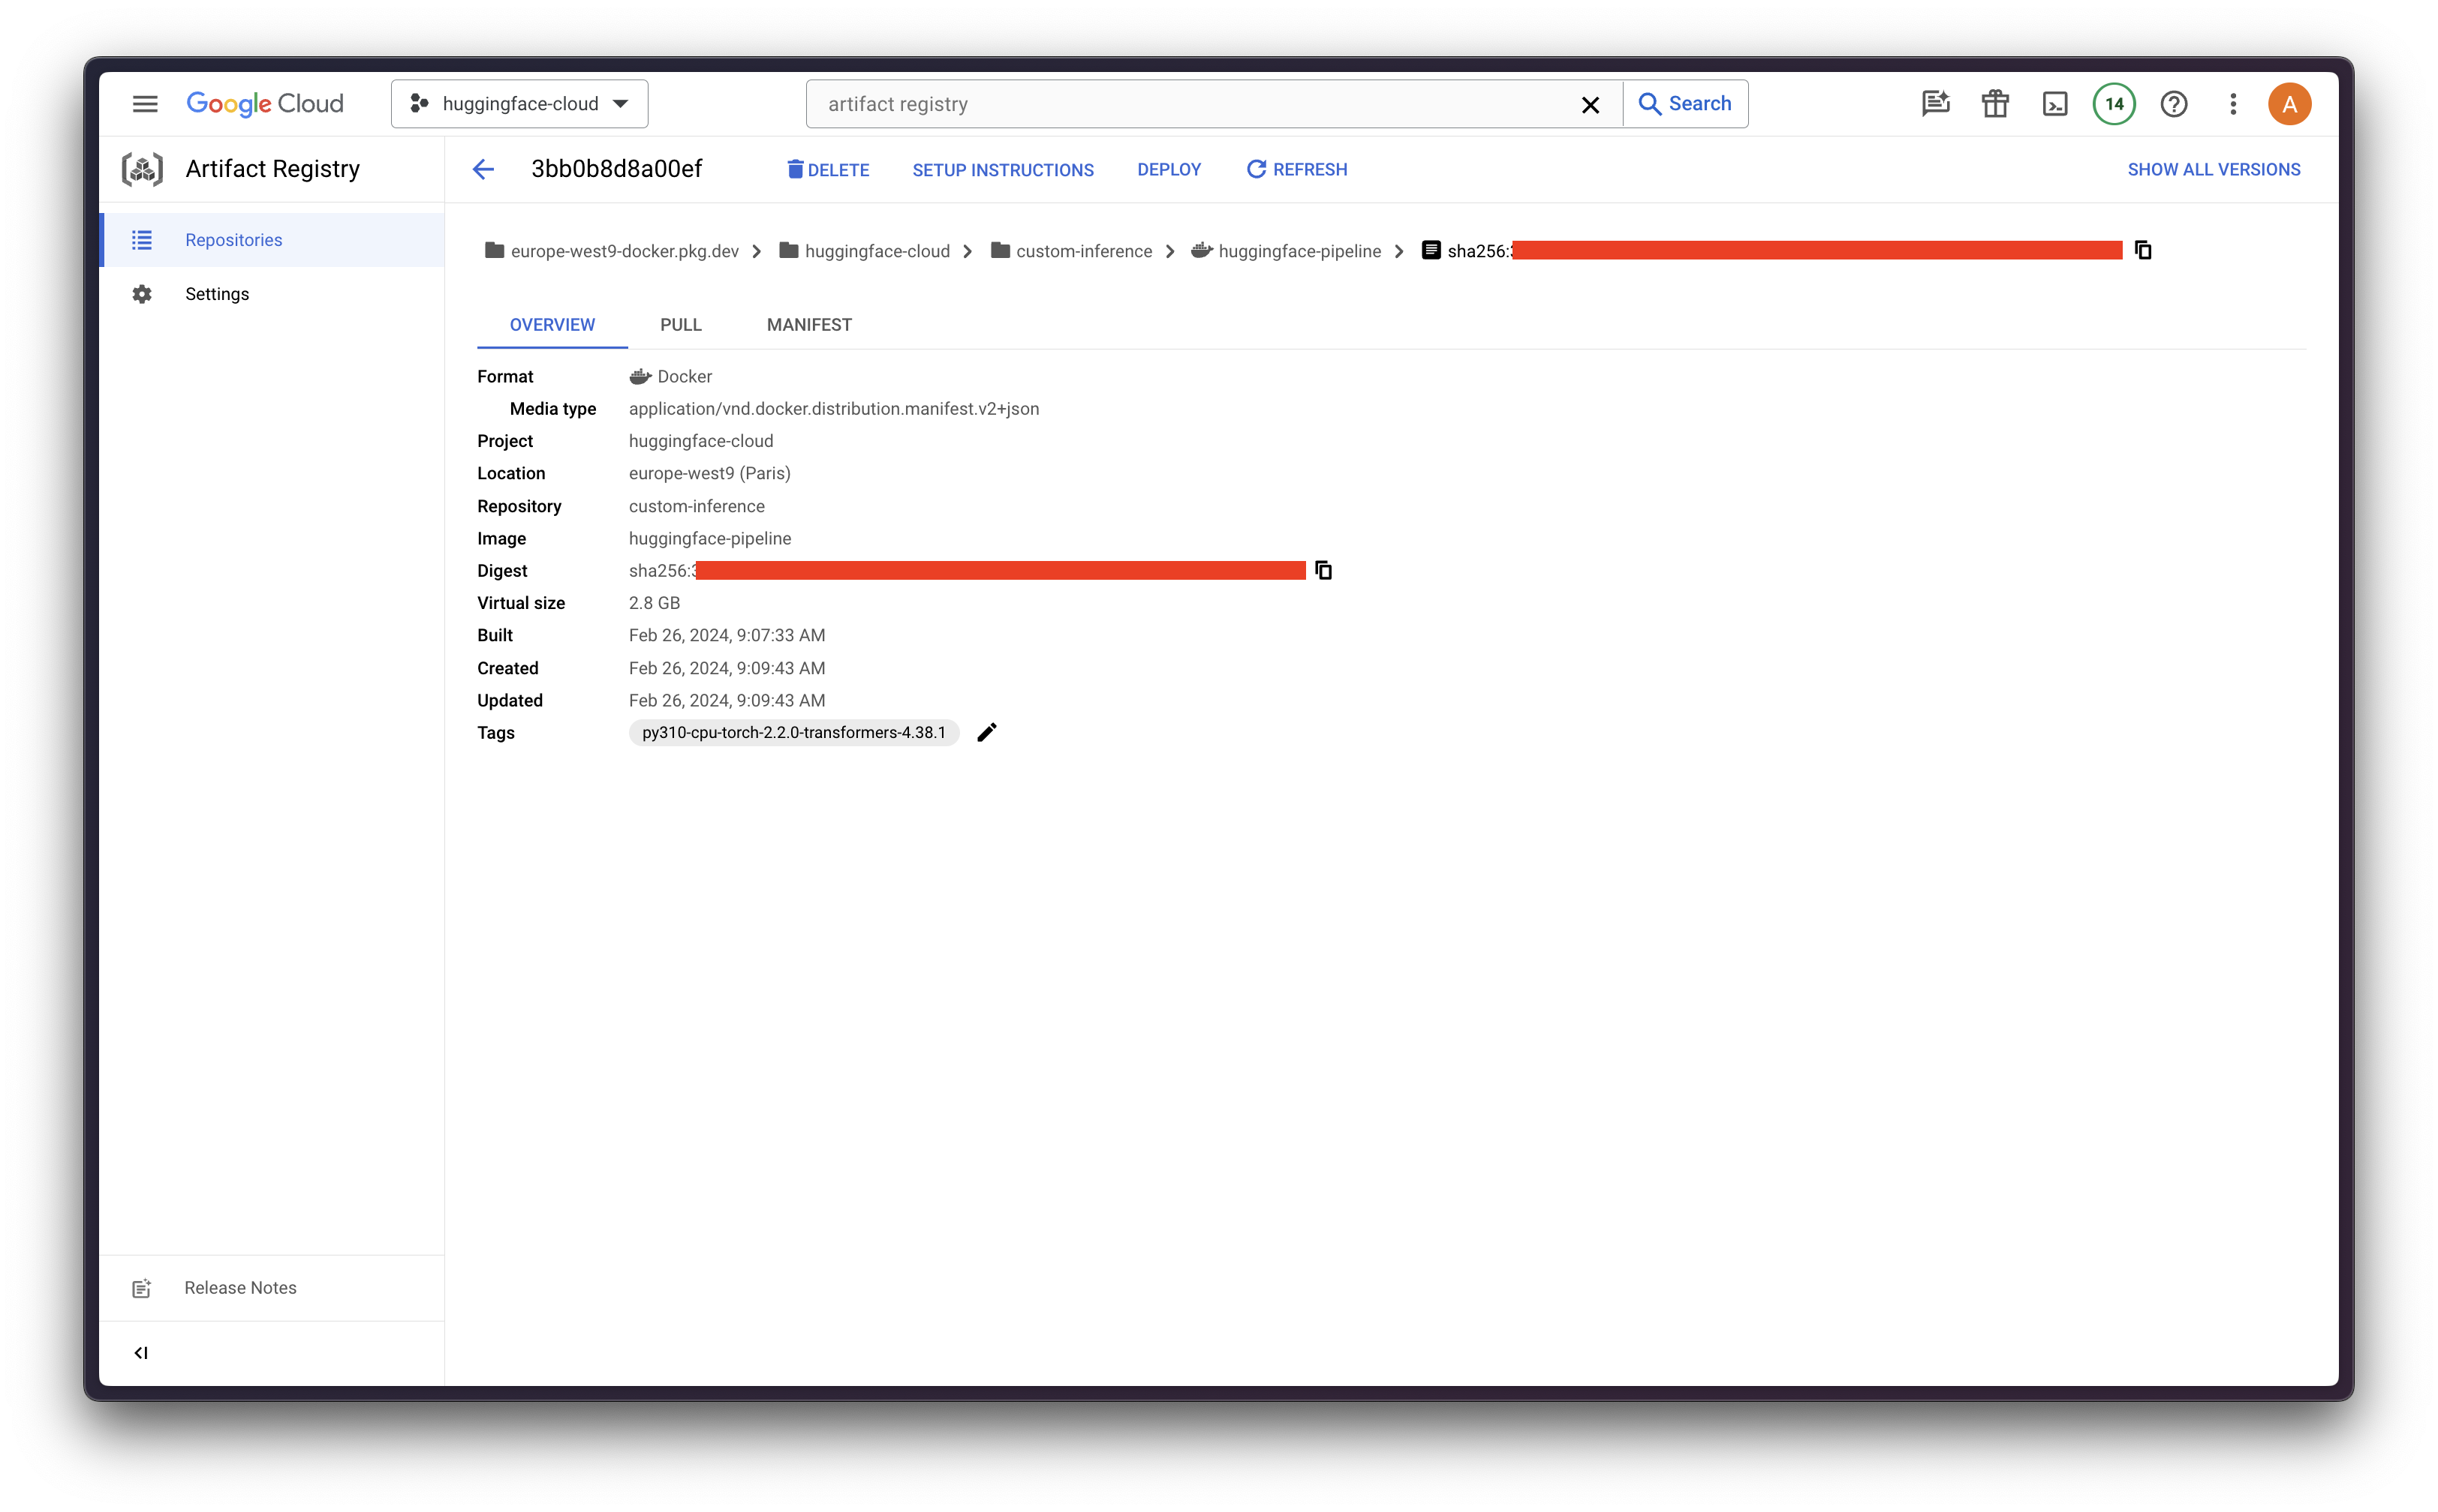Click the back arrow next to 3bb0b8d8a00ef
The width and height of the screenshot is (2438, 1512).
click(483, 169)
